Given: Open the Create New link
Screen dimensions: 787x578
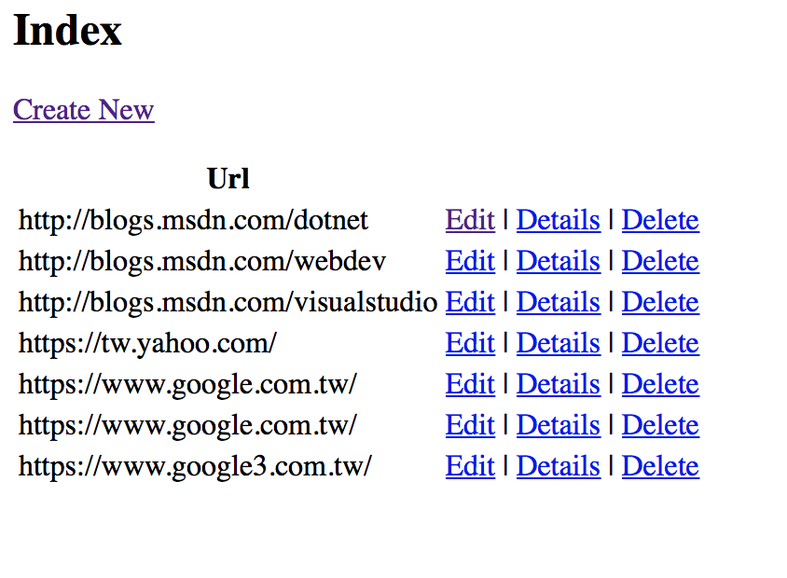Looking at the screenshot, I should 83,109.
